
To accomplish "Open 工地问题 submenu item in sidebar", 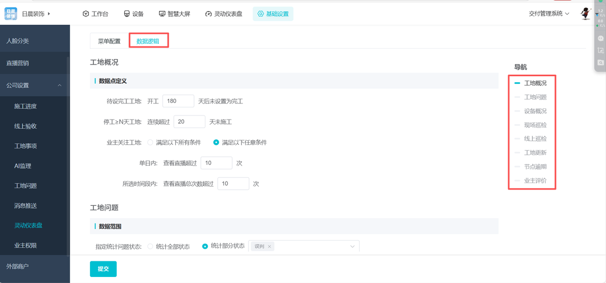I will click(35, 186).
